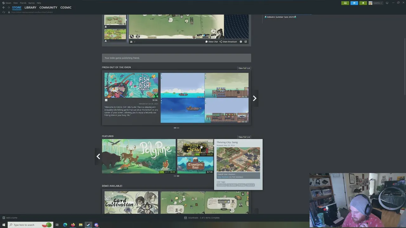Open the Fish to Dish underwater boat screenshot

[183, 110]
